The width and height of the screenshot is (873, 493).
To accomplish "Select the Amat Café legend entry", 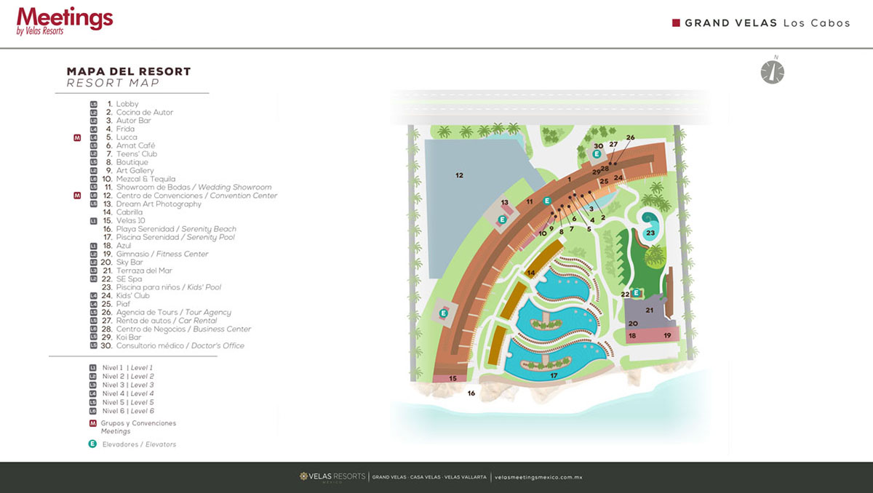I will click(130, 145).
